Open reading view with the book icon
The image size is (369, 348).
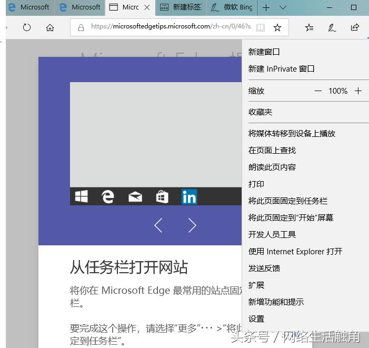click(x=261, y=27)
